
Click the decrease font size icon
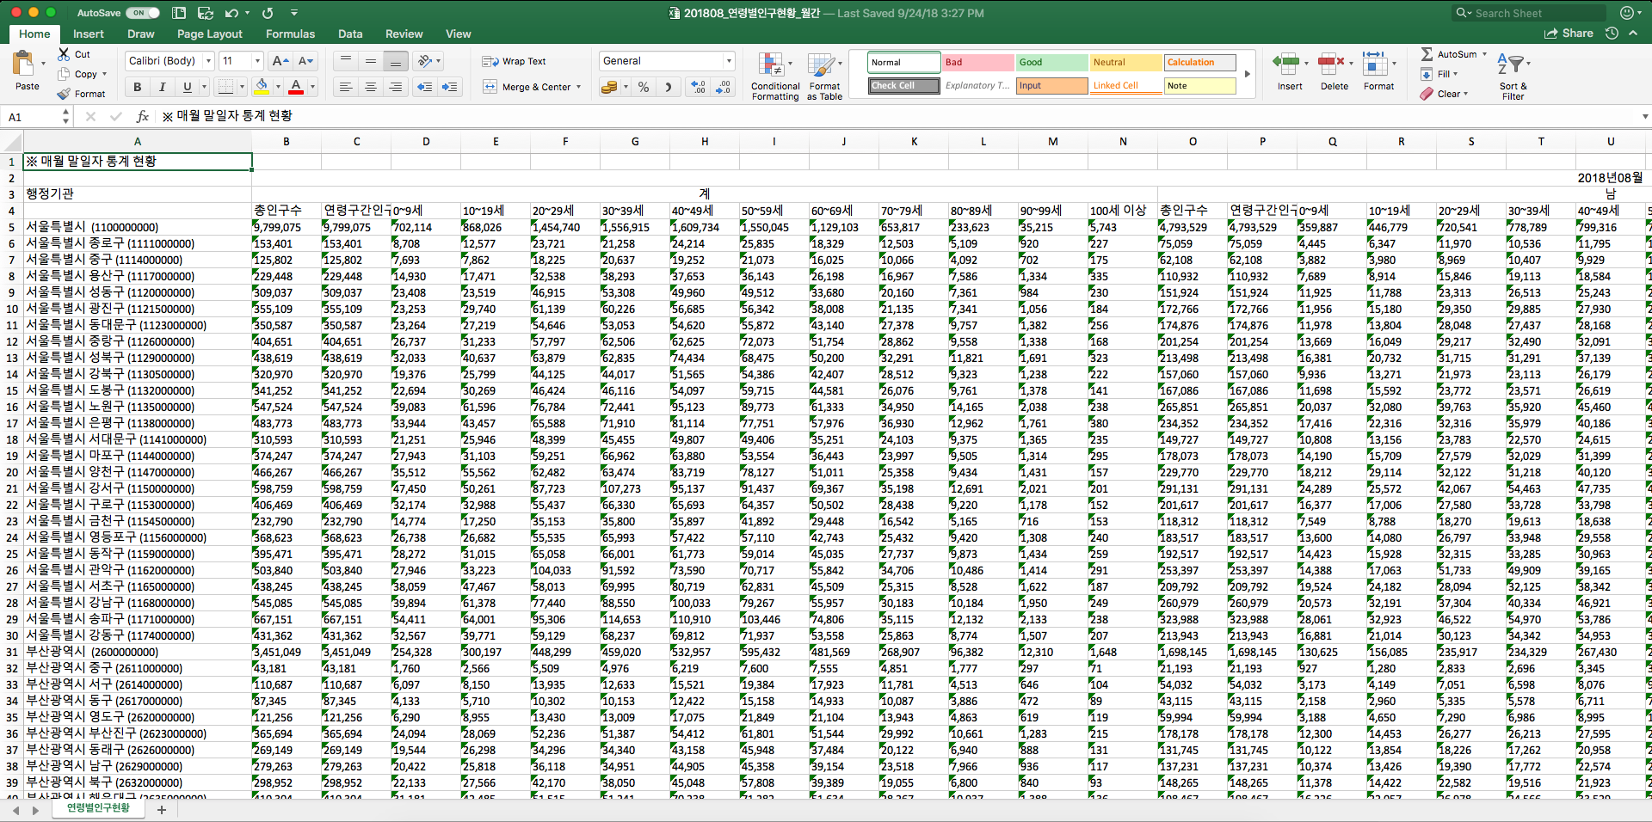pos(306,61)
